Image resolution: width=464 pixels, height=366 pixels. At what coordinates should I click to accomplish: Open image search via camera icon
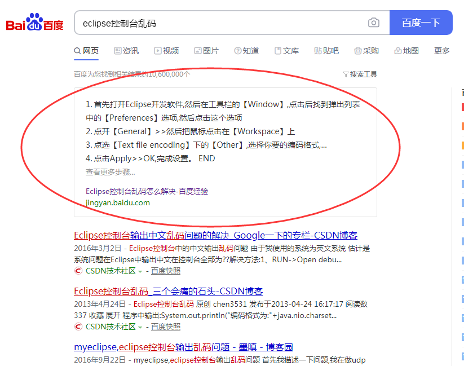coord(373,23)
